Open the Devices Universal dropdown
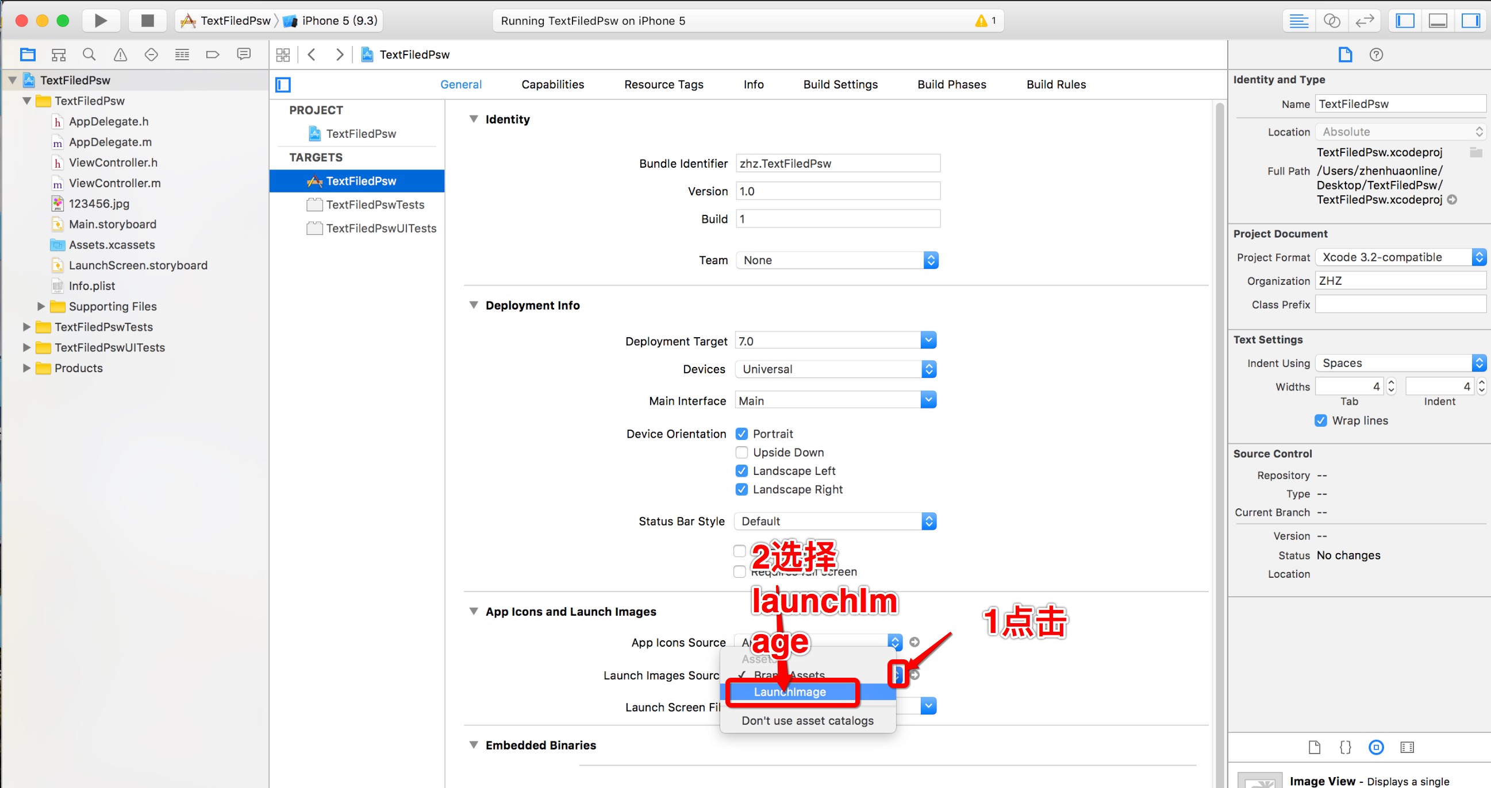The image size is (1491, 788). (x=836, y=369)
